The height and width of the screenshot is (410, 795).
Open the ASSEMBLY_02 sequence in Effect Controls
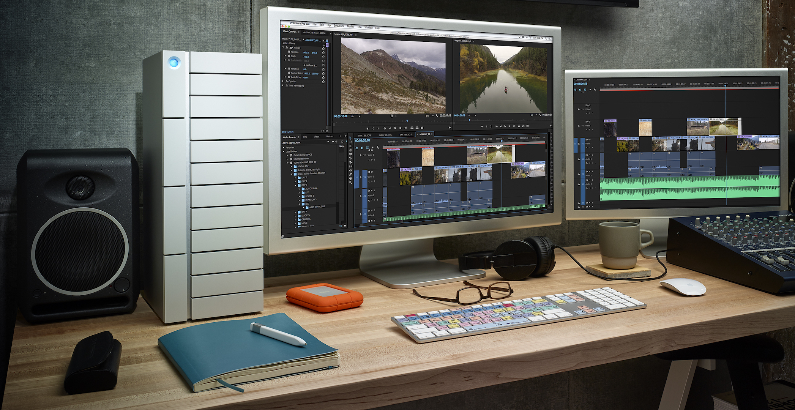pos(312,40)
